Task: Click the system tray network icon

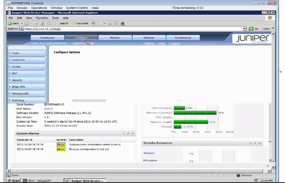Action: coord(256,180)
